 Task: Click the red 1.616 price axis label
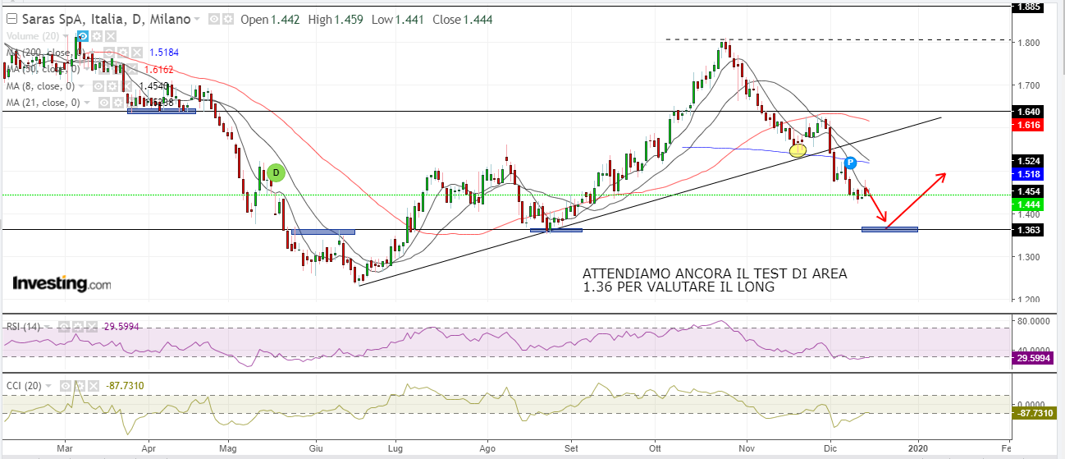coord(1028,124)
